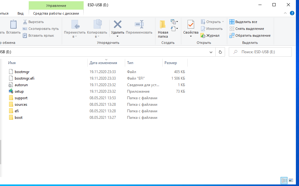299x186 pixels.
Task: Switch to details list view mode
Action: click(284, 180)
